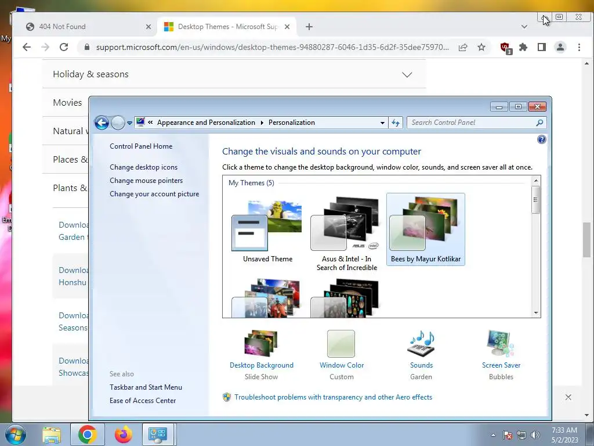Open the Screen Saver bubbles icon
This screenshot has height=446, width=594.
pos(501,344)
